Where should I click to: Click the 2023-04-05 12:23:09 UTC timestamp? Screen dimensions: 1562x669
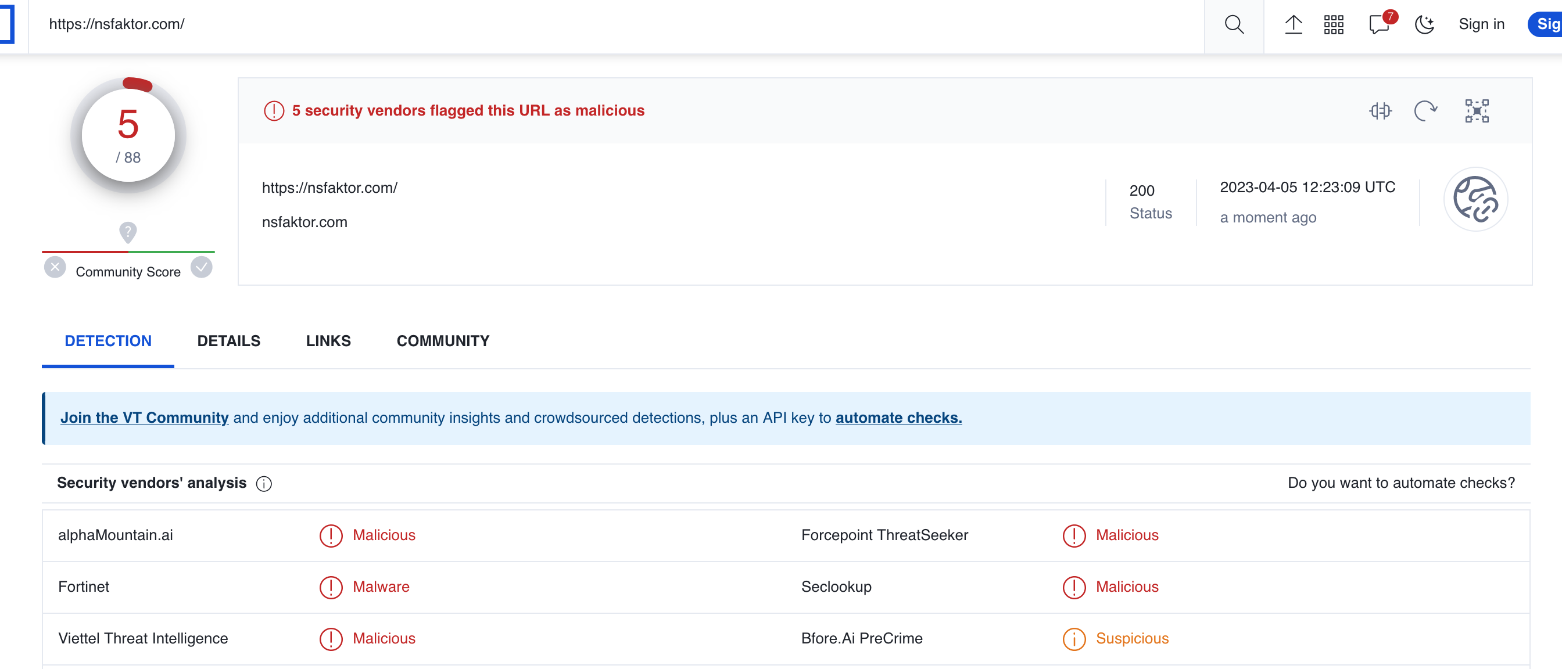click(1307, 187)
